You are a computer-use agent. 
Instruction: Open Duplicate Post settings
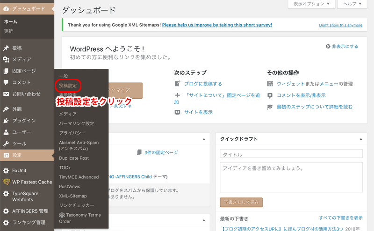pyautogui.click(x=74, y=158)
